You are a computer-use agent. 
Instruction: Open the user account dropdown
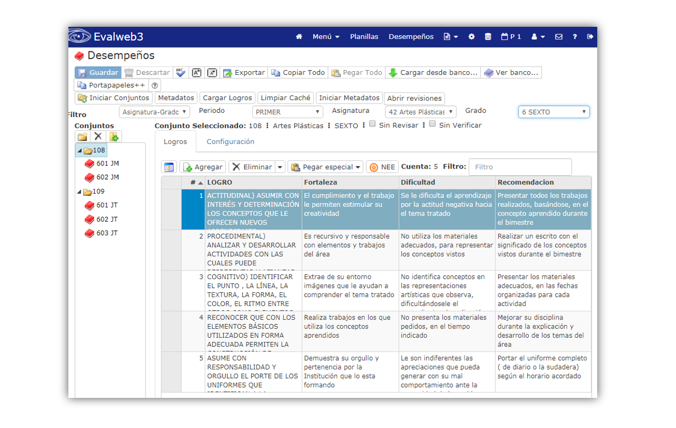point(539,37)
